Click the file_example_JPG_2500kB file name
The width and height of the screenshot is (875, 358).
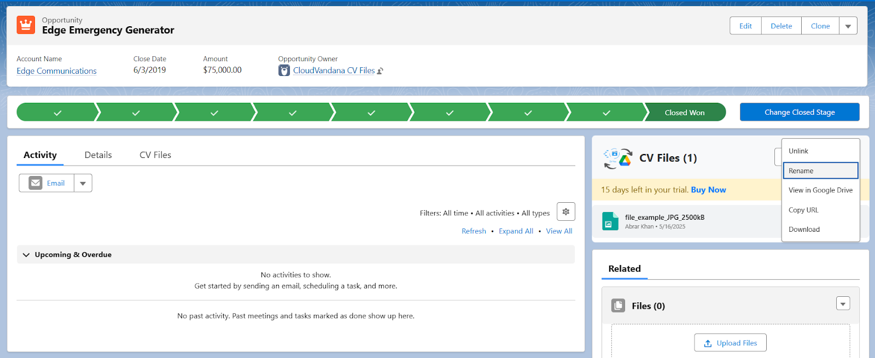(x=664, y=217)
